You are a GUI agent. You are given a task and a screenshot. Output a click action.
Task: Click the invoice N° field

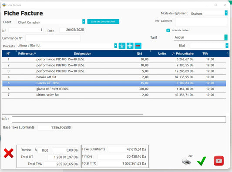[x=26, y=30]
